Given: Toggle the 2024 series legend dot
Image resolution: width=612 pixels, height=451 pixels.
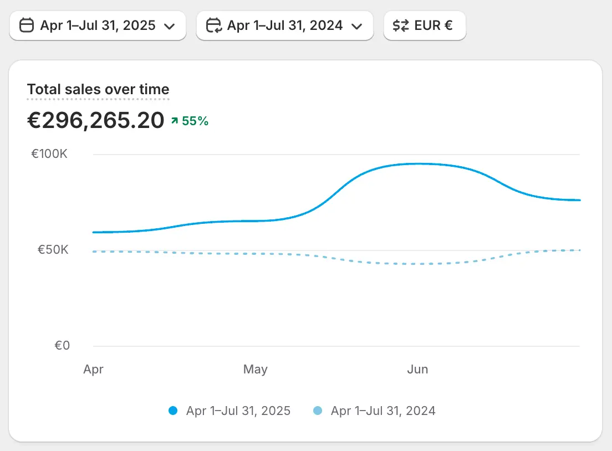Looking at the screenshot, I should (x=318, y=411).
